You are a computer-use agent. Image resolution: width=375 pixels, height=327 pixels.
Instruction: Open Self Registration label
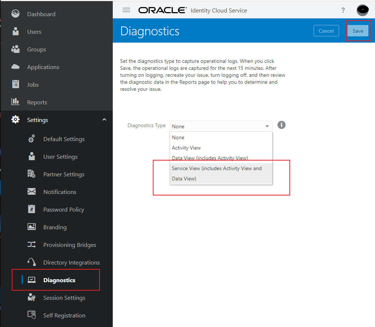[x=64, y=316]
